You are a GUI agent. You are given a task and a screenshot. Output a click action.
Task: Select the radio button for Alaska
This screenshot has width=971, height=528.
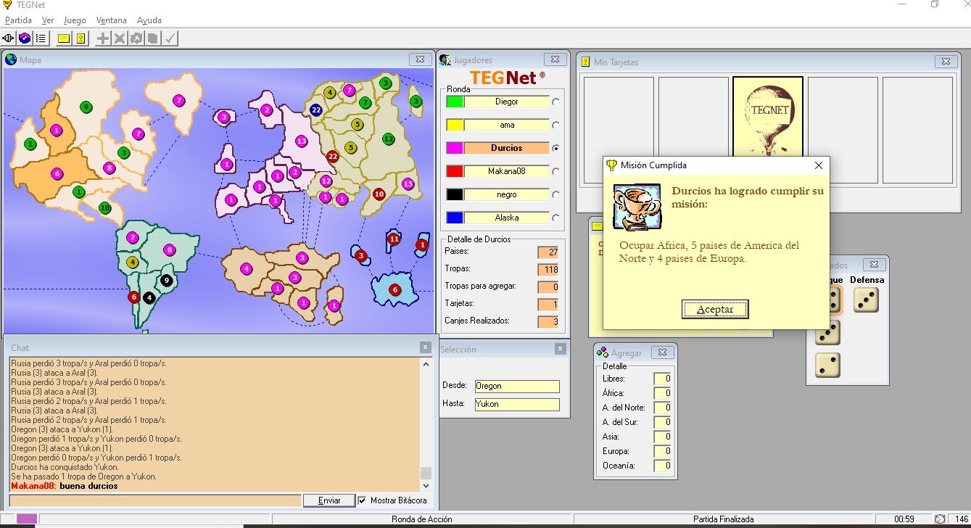click(x=556, y=218)
